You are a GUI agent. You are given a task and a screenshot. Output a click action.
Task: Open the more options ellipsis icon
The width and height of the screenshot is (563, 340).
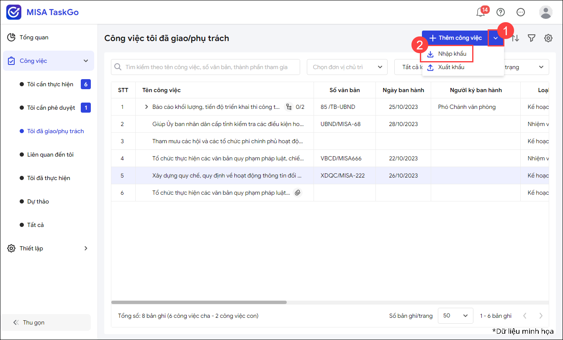(x=521, y=12)
